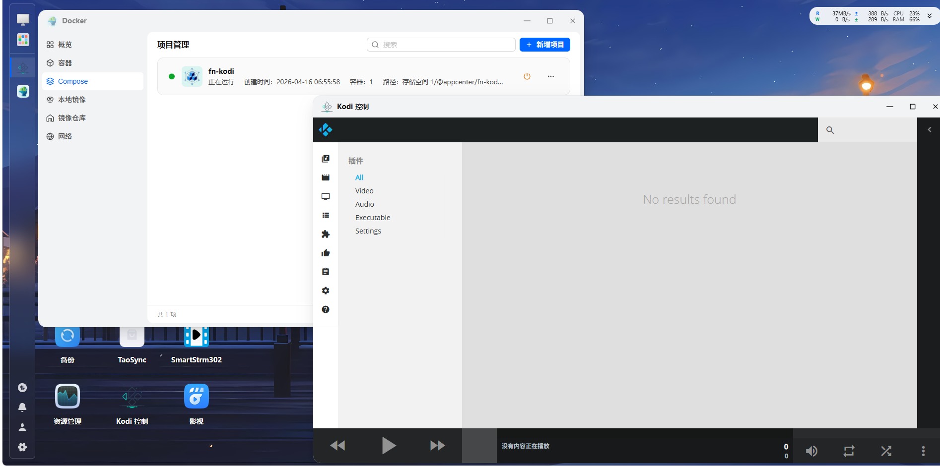
Task: Open the Movies section in Kodi sidebar
Action: click(326, 177)
